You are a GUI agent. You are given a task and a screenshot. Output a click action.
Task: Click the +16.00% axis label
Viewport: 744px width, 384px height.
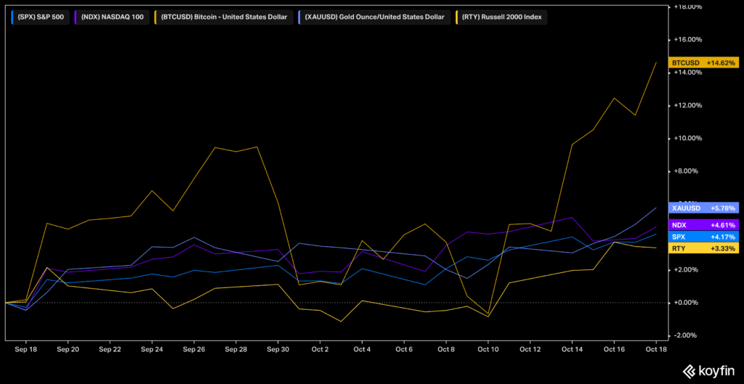pos(687,40)
